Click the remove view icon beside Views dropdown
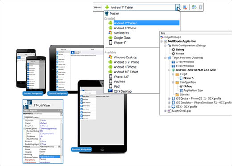Viewport: 232px width, 166px height. 185,7
